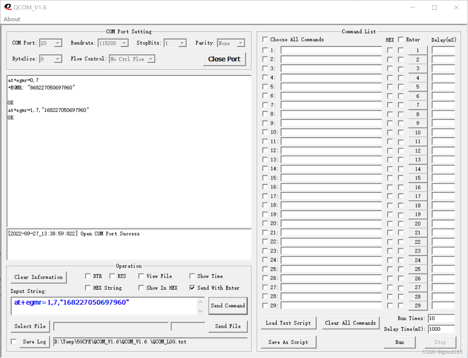Click command 8 text field
Screen dimensions: 468x358
click(331, 114)
